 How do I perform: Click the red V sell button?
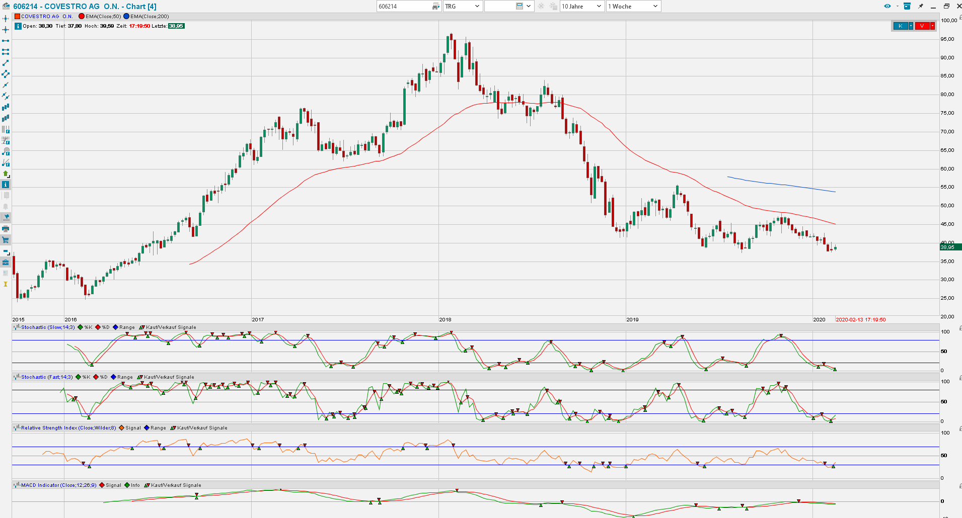tap(922, 26)
